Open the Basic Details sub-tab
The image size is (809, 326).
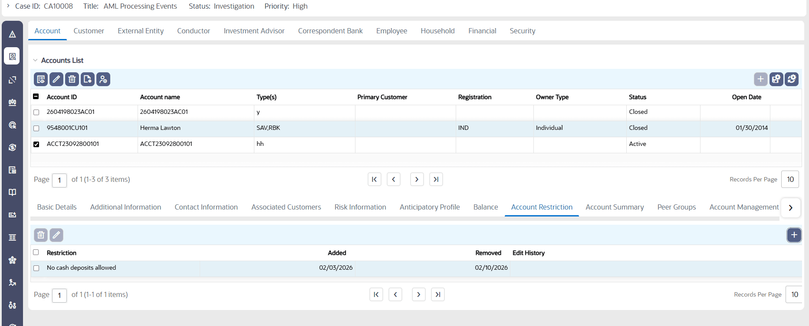point(57,207)
